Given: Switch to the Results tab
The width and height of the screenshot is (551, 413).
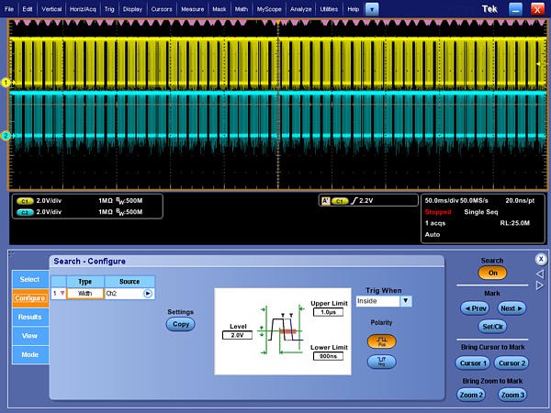Looking at the screenshot, I should click(x=29, y=317).
